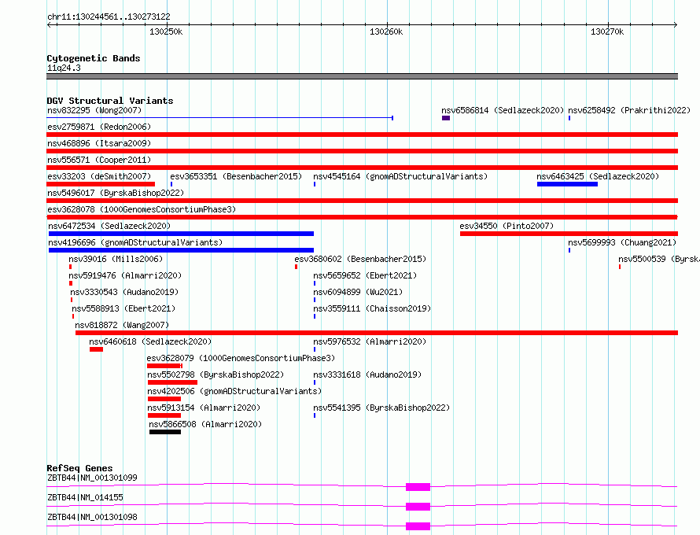This screenshot has height=535, width=700.
Task: Select the blue nsv6463425 variant bar
Action: click(567, 184)
